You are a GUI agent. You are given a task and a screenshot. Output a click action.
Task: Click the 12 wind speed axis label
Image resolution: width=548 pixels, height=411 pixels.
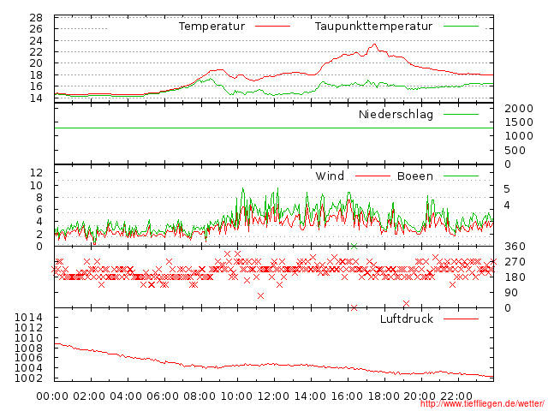tap(36, 172)
